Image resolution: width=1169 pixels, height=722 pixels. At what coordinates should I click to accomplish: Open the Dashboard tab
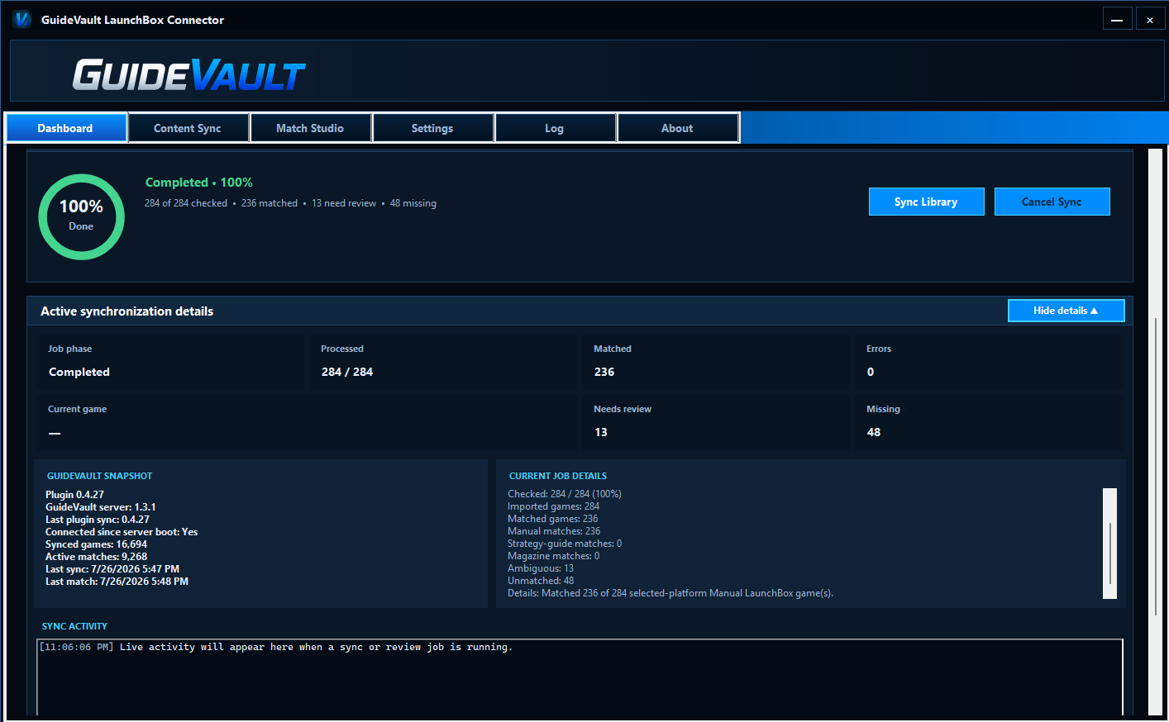tap(66, 128)
